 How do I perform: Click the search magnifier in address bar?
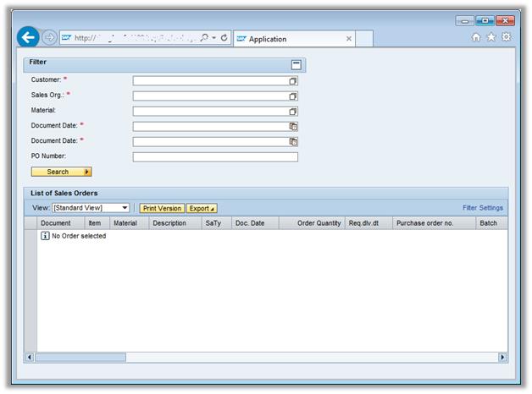point(204,37)
